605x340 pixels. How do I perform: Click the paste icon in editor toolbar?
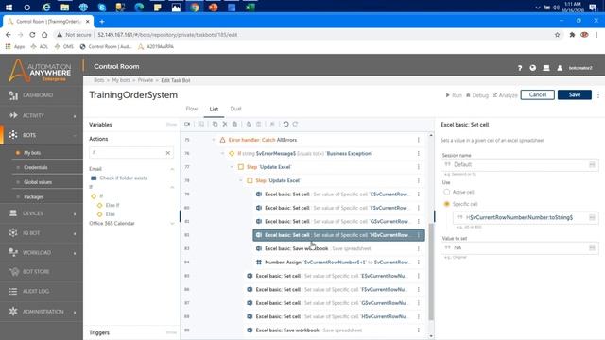click(x=234, y=124)
